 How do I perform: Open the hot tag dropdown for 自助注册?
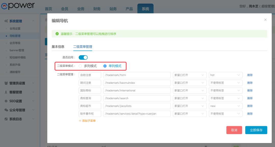(x=225, y=75)
